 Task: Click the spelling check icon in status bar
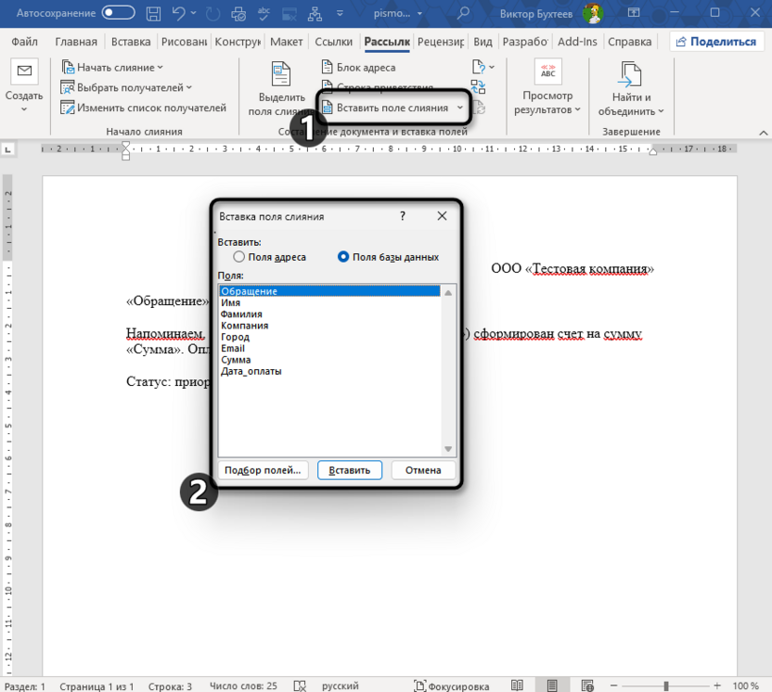[300, 686]
